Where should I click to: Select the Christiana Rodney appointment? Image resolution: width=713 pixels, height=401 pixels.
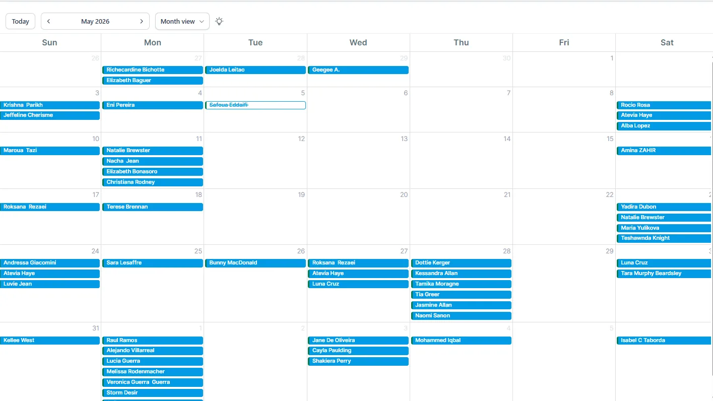pyautogui.click(x=153, y=182)
